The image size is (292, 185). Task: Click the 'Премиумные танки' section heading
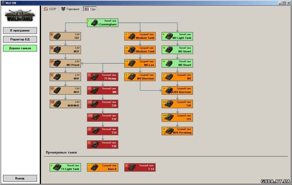[61, 152]
